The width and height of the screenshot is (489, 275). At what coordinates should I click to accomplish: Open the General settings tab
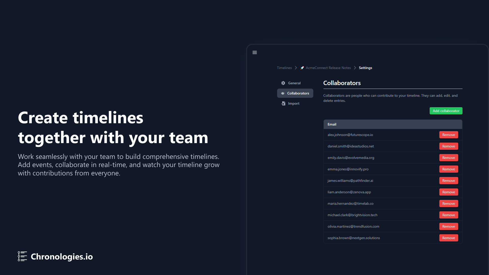(294, 83)
